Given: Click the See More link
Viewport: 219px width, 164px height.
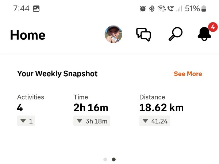Looking at the screenshot, I should click(188, 74).
